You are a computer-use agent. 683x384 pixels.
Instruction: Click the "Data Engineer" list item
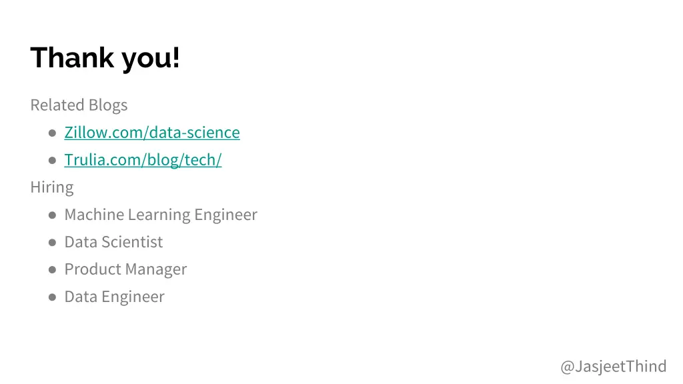(x=114, y=297)
